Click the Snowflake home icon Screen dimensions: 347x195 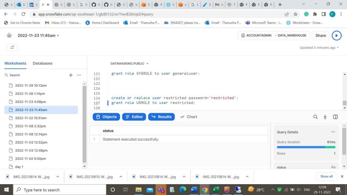tap(9, 35)
